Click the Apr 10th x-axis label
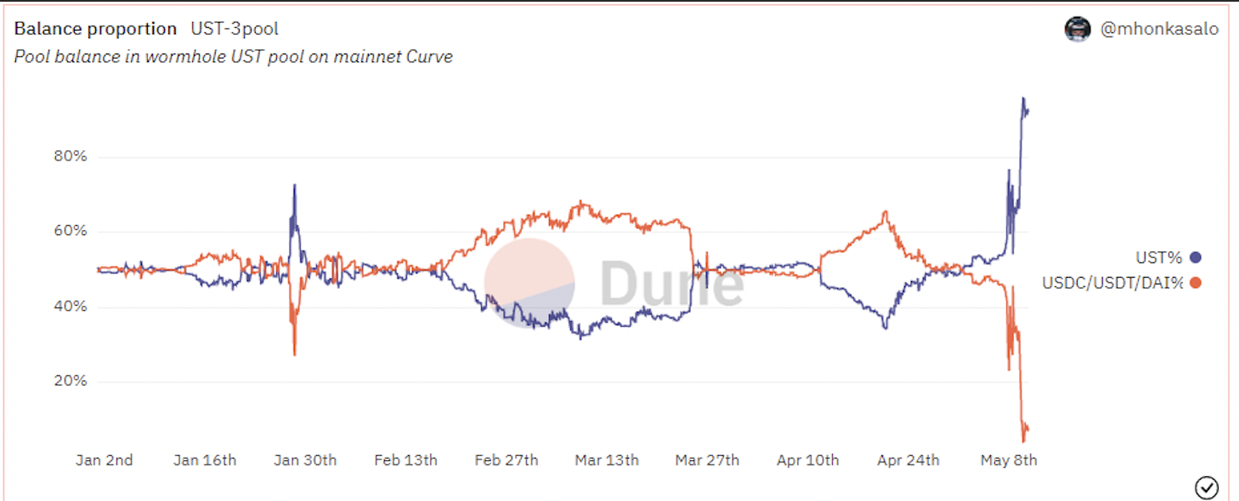Screen dimensions: 1239x501 tap(807, 460)
